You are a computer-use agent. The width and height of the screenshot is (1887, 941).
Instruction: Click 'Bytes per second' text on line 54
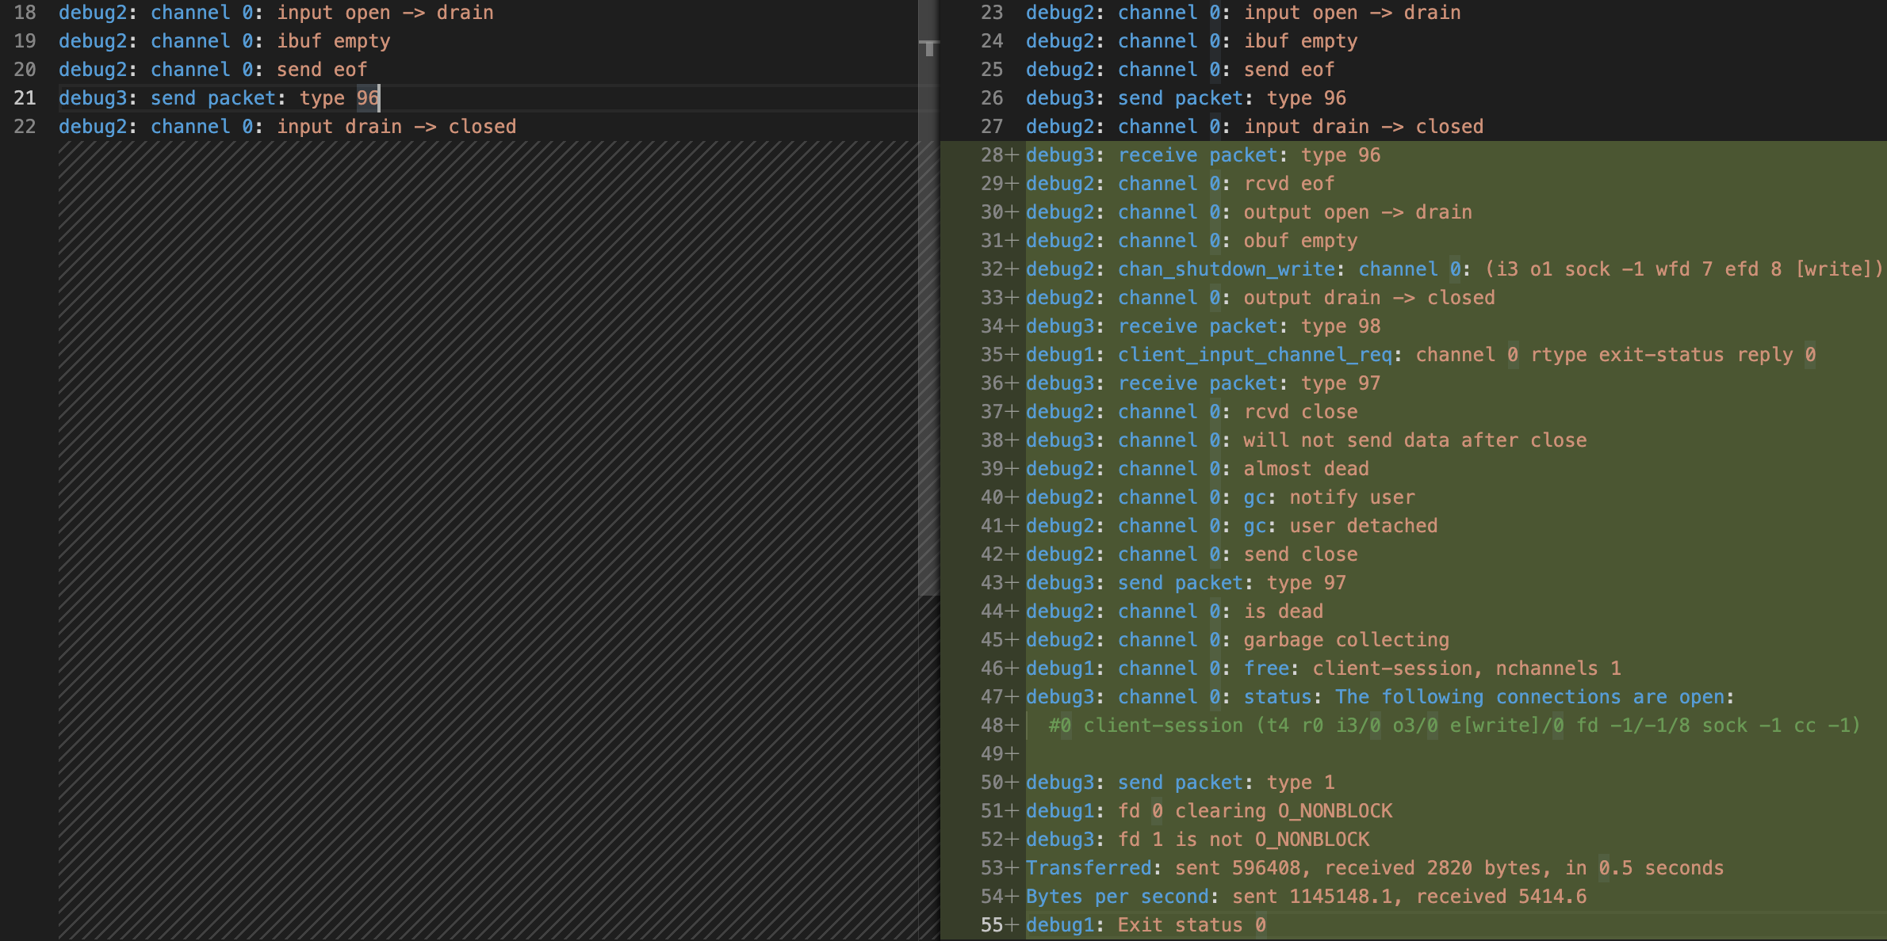pyautogui.click(x=1116, y=897)
